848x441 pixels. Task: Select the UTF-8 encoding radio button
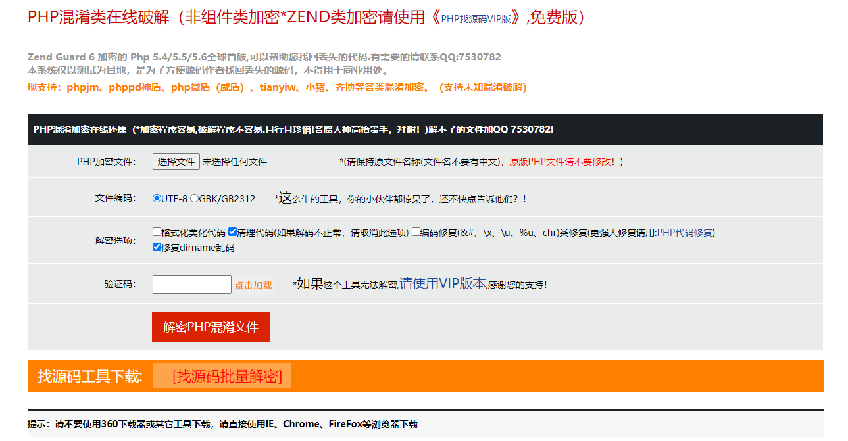click(x=157, y=198)
